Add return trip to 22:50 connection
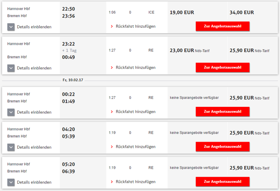280x191 pixels. click(136, 26)
